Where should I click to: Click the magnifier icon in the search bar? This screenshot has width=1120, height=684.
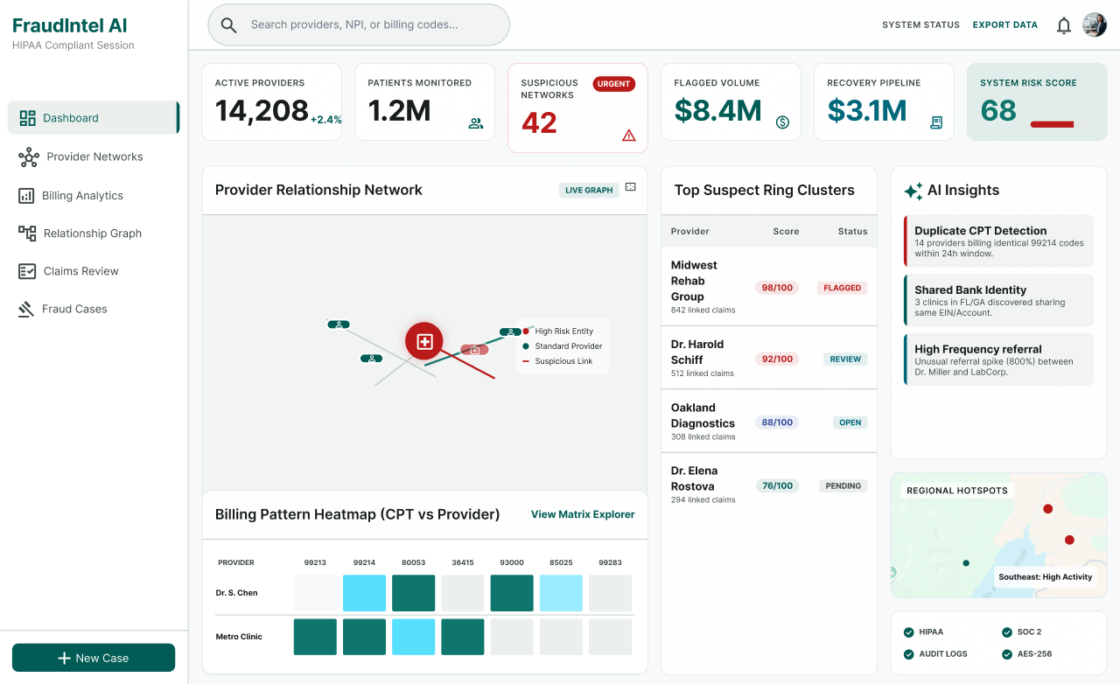[x=228, y=25]
